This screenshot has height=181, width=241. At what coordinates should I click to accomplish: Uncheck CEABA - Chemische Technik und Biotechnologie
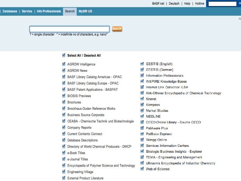tap(64, 121)
